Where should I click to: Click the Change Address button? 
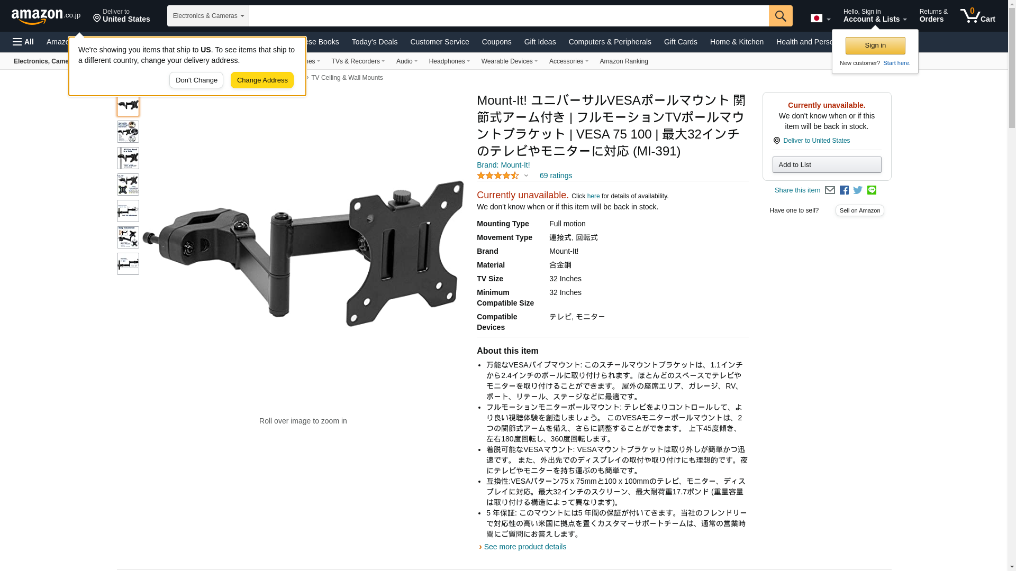[262, 80]
